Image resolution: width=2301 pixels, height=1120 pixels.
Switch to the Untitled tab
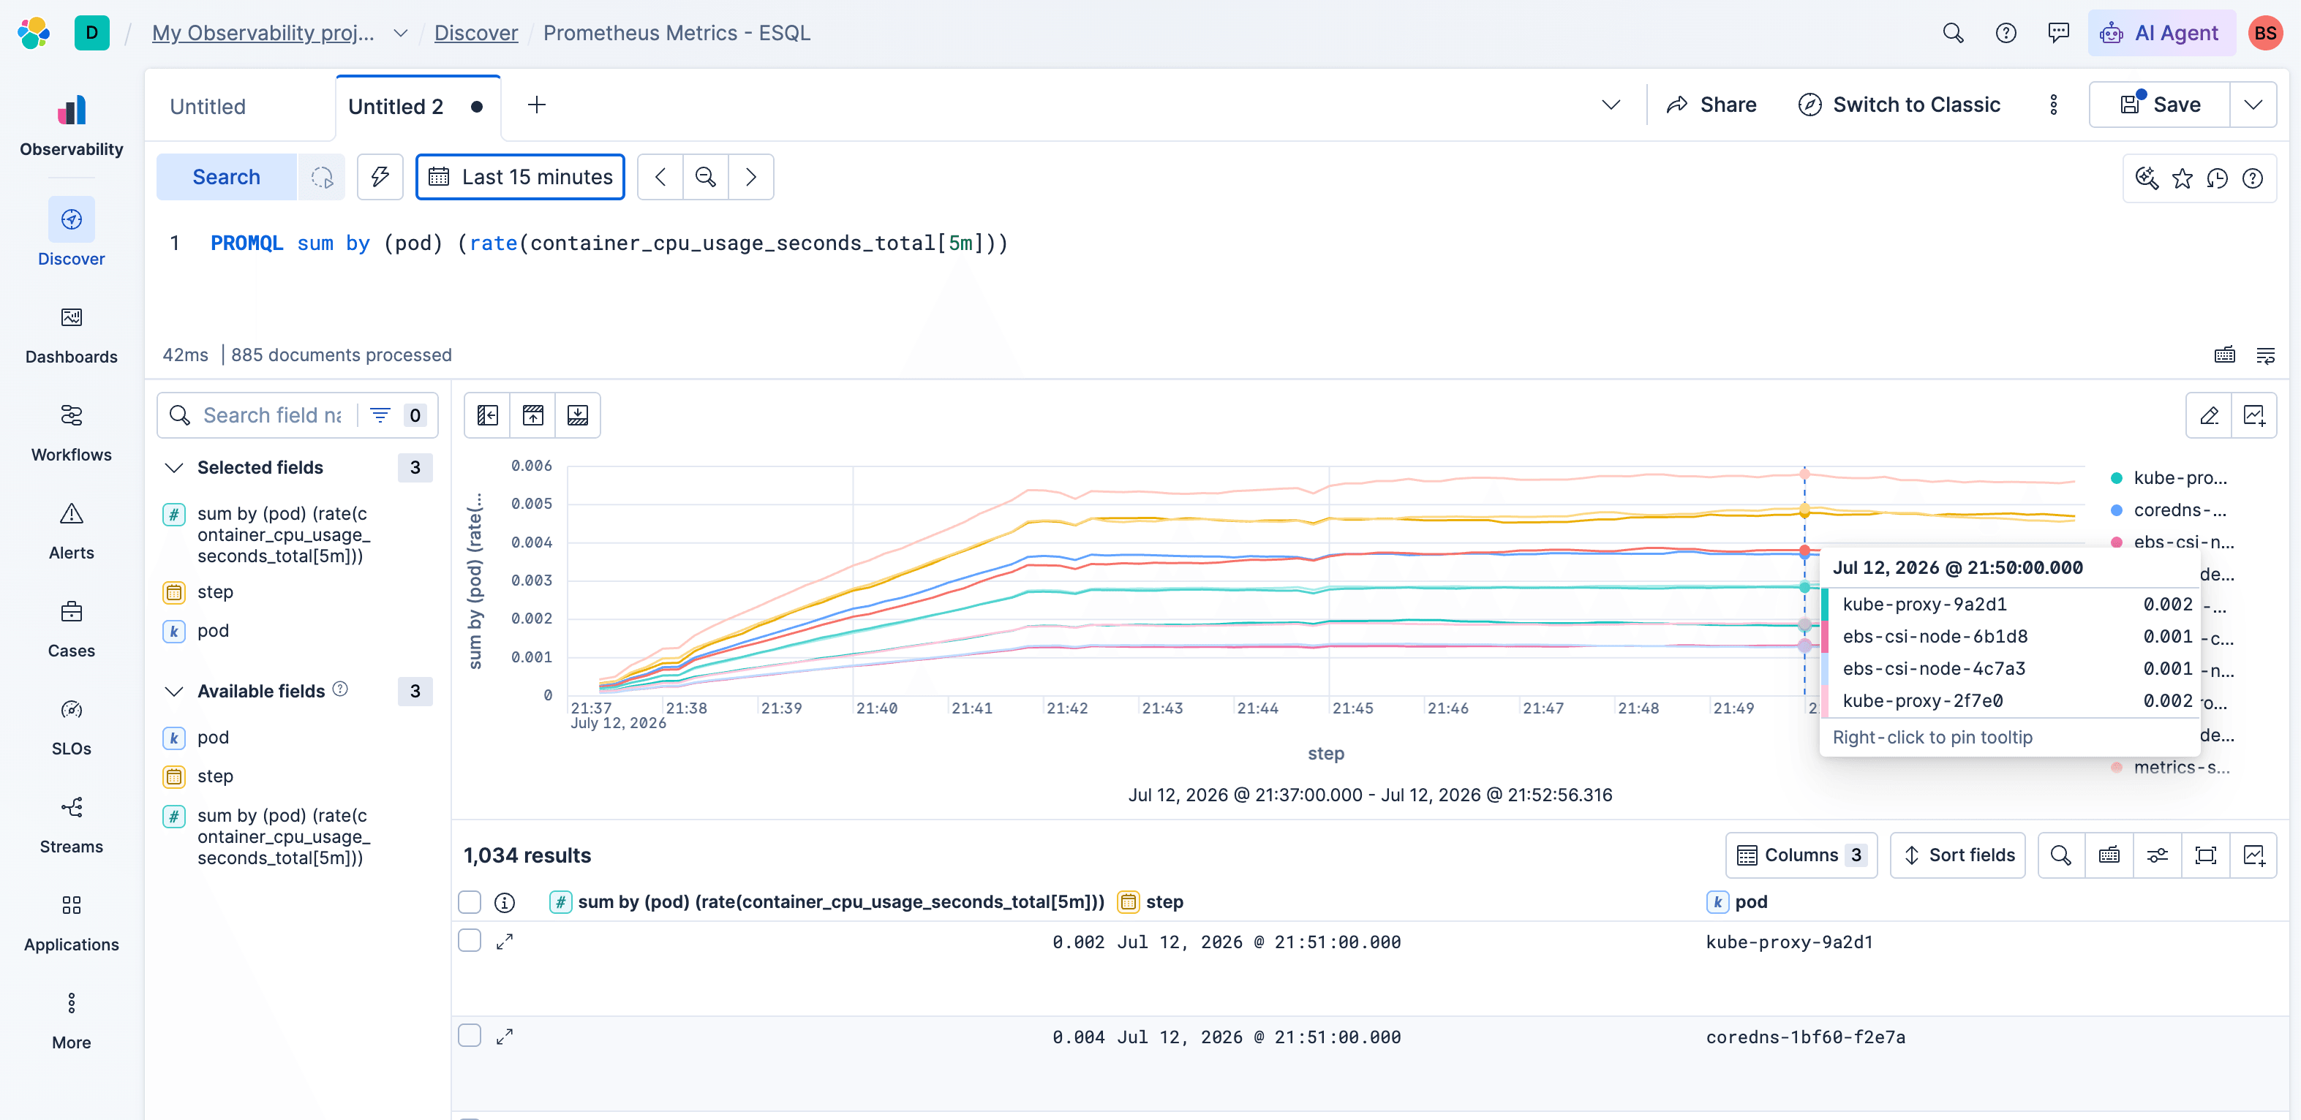208,107
